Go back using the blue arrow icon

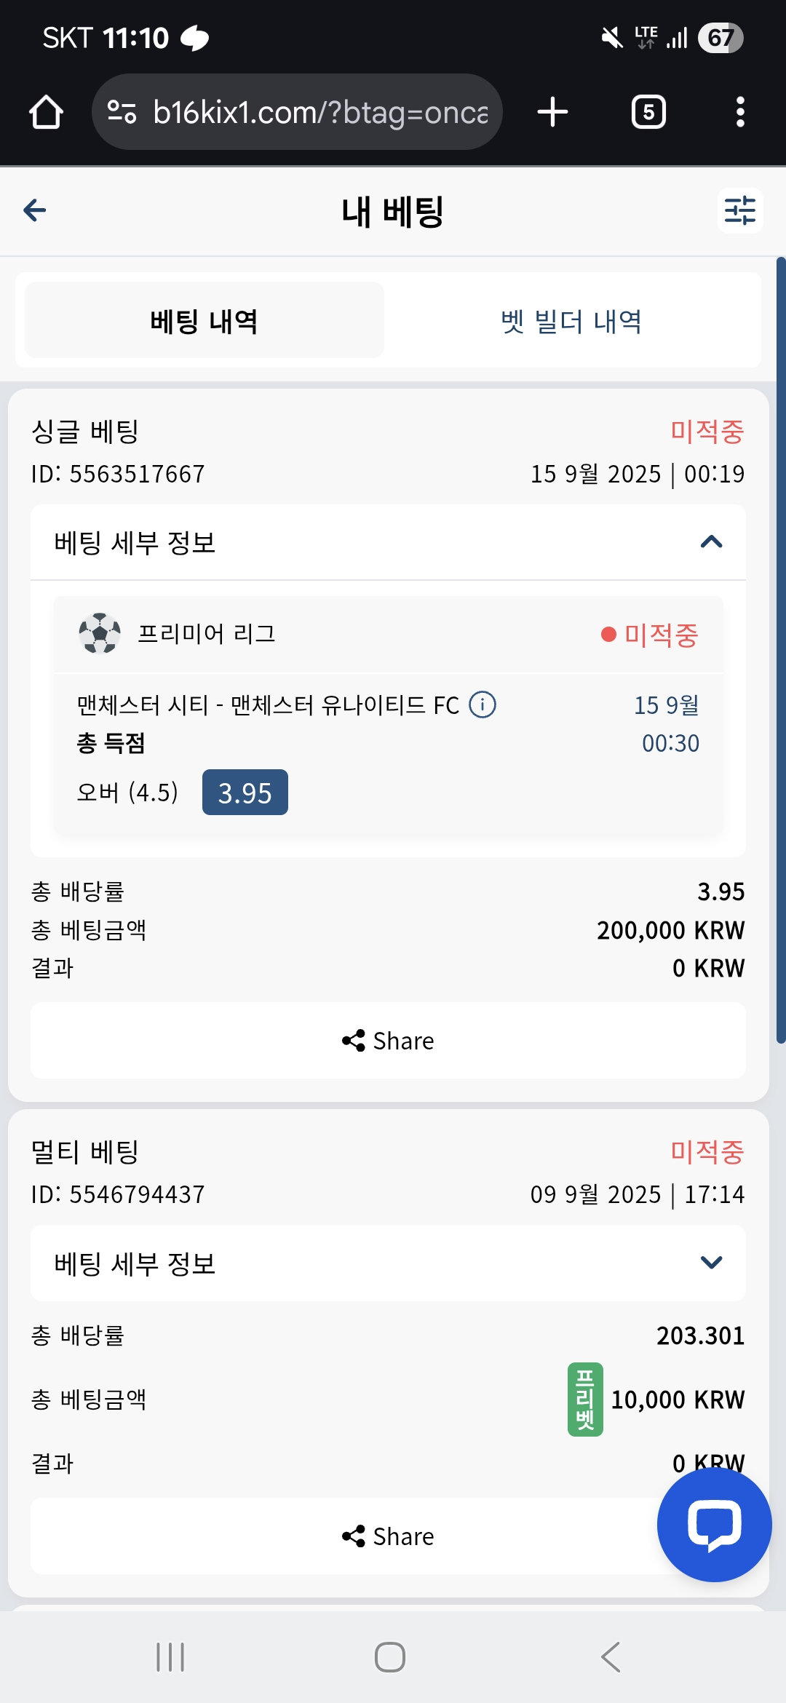(x=35, y=210)
